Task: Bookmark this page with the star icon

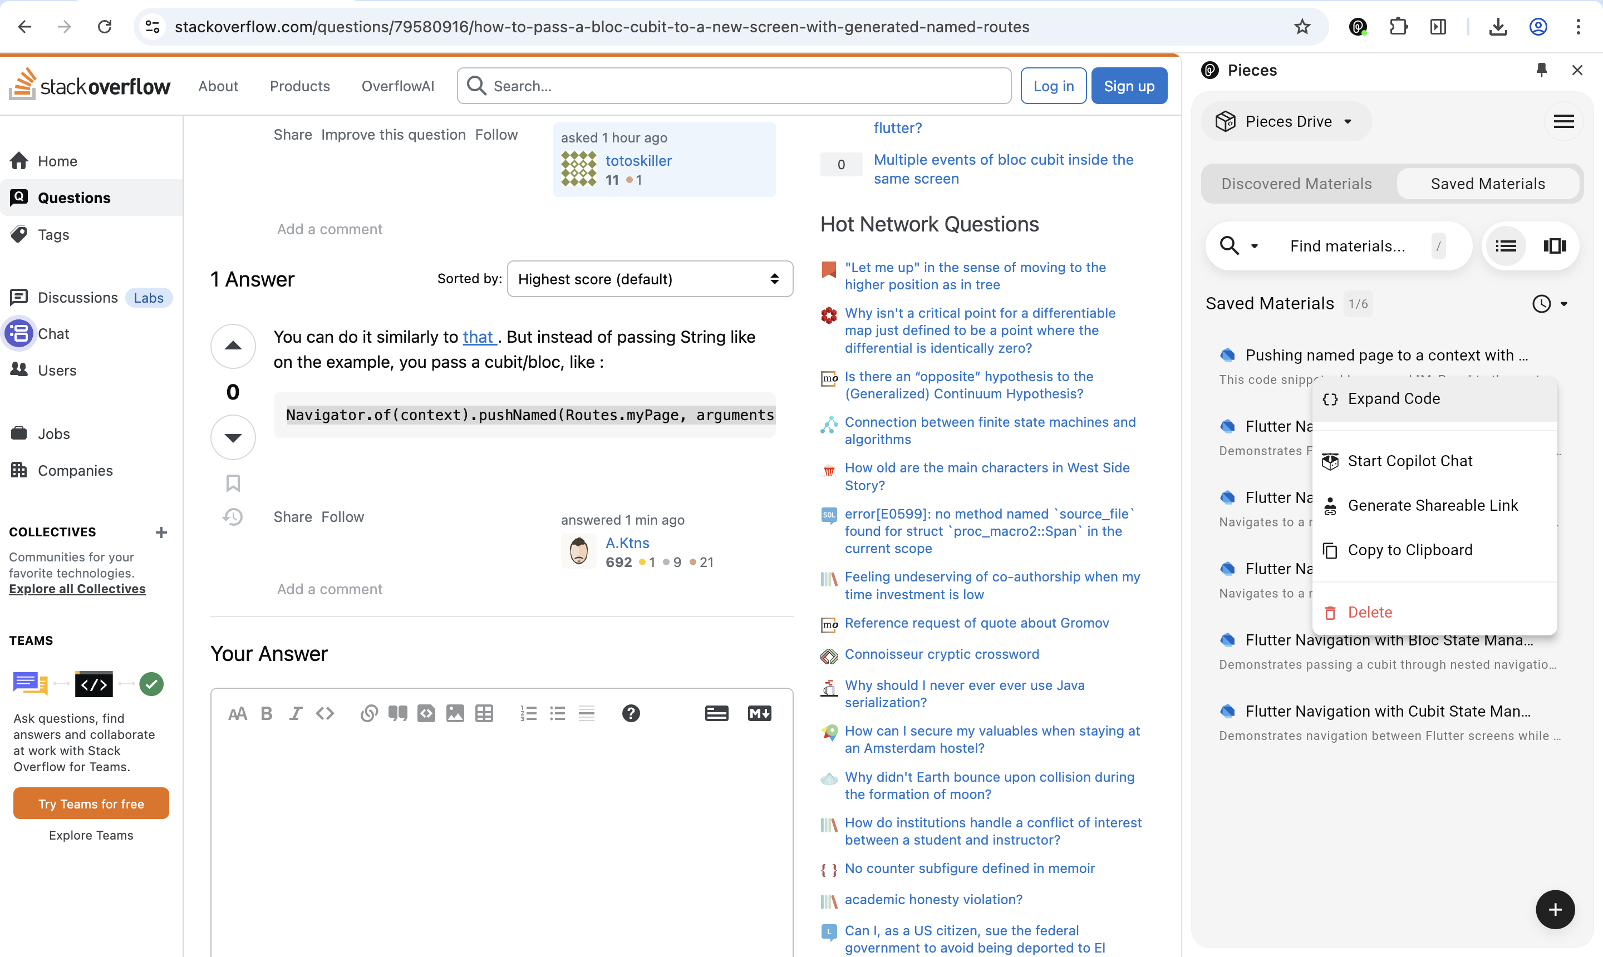Action: tap(1302, 27)
